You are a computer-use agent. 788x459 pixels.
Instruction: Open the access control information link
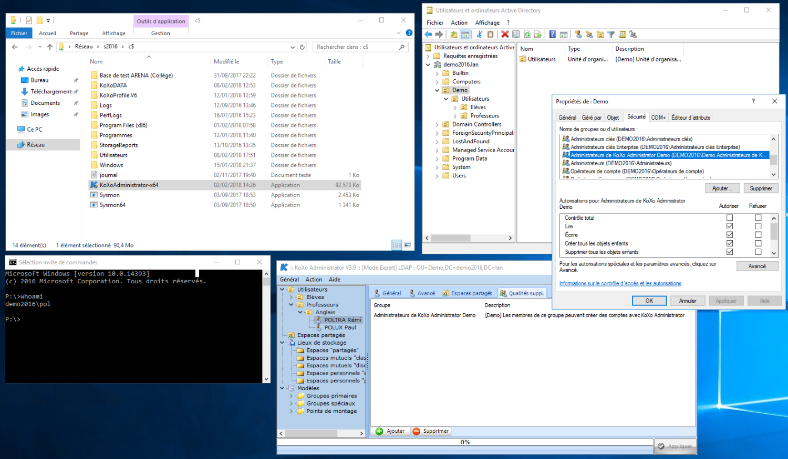[x=620, y=283]
